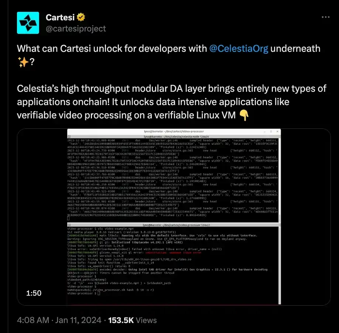Click the sparkles emoji in the tweet
The width and height of the screenshot is (339, 333).
(x=23, y=62)
